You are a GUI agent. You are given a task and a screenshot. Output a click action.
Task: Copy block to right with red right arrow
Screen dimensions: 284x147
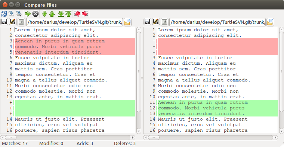85,14
